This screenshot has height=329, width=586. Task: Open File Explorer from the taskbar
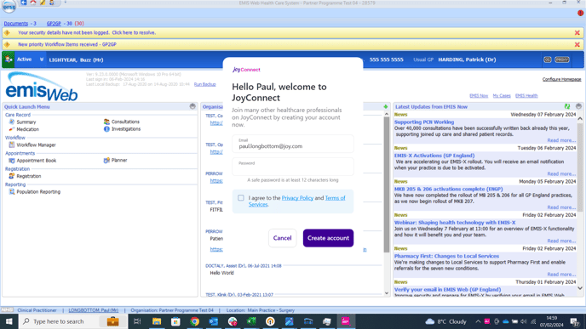(x=157, y=321)
